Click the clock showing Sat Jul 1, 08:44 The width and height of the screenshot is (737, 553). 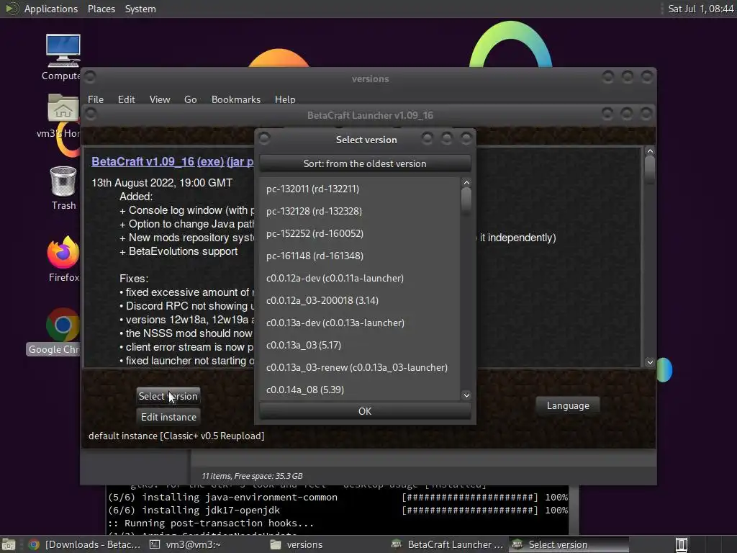click(700, 9)
